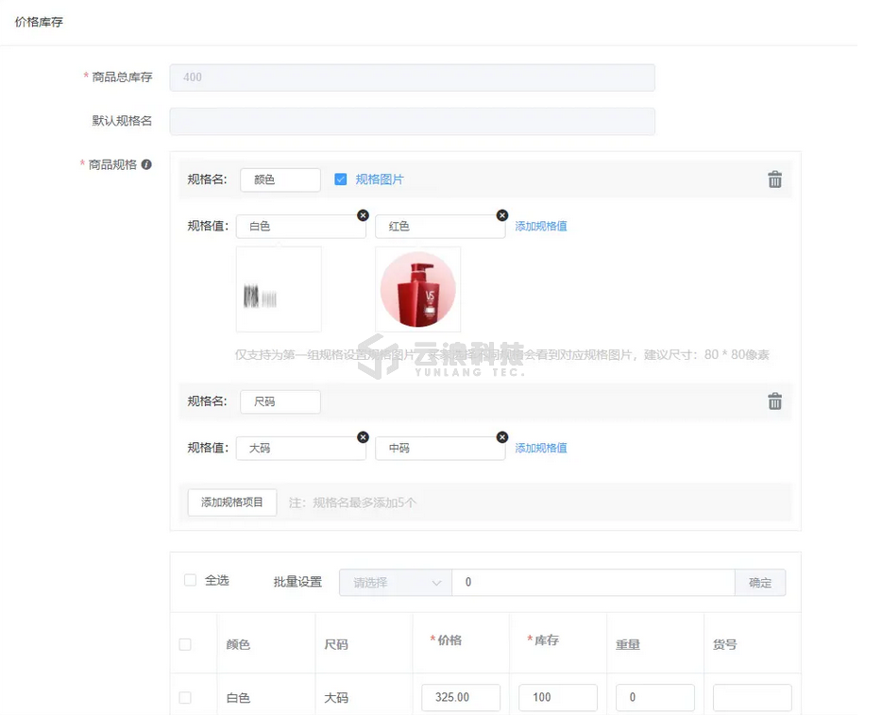This screenshot has height=715, width=882.
Task: Delete the 尺码 spec group via trash icon
Action: pyautogui.click(x=774, y=401)
